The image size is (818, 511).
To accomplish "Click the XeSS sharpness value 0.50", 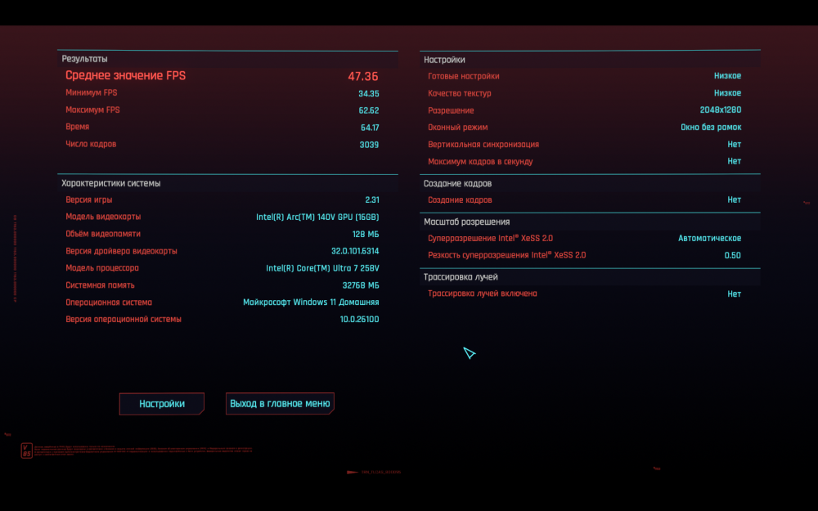I will coord(732,255).
